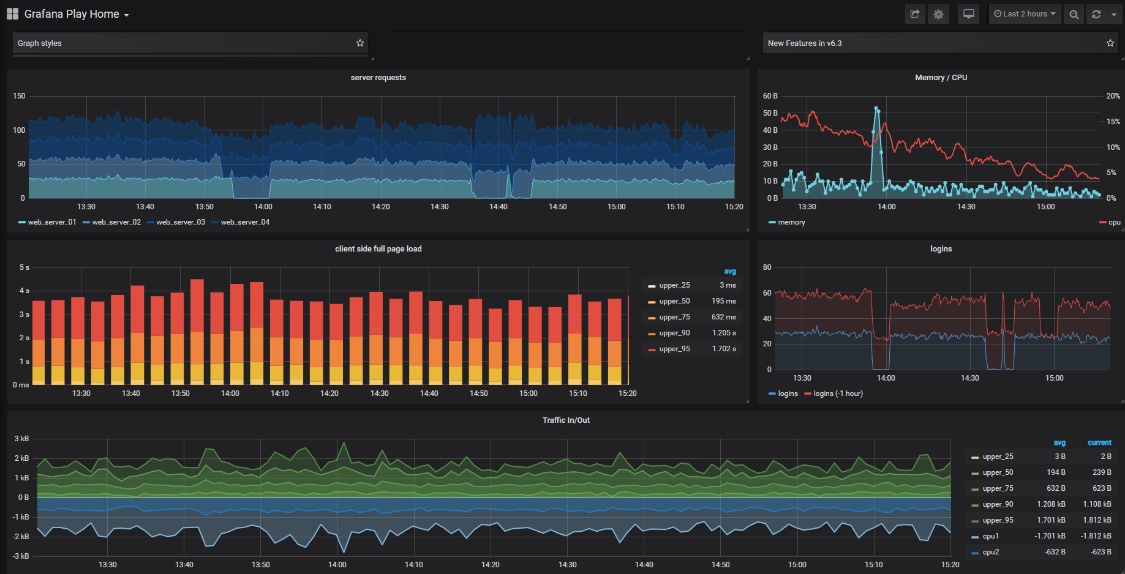Select cpu1 in Traffic In/Out legend

click(x=990, y=536)
